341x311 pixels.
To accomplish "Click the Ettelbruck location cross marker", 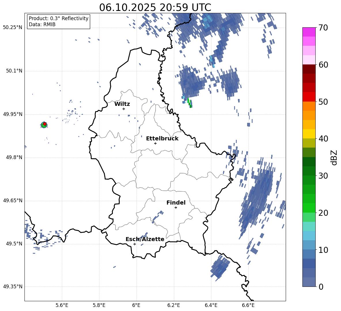I will click(155, 143).
